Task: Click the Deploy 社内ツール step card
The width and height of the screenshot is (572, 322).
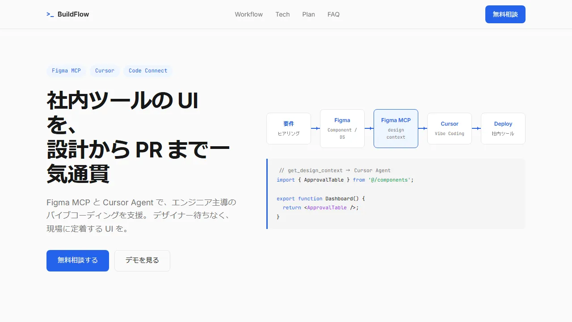Action: 503,128
